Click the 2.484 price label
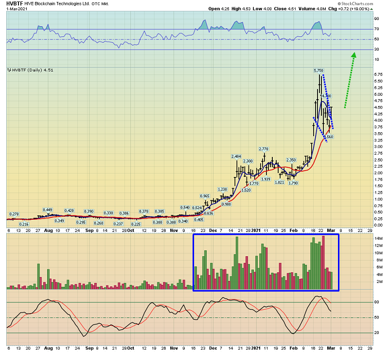The image size is (389, 352). 236,157
